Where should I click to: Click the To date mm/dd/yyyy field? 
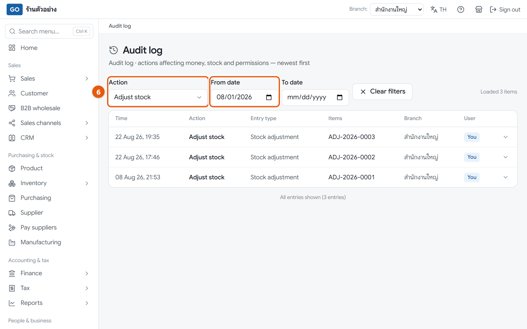pyautogui.click(x=315, y=97)
